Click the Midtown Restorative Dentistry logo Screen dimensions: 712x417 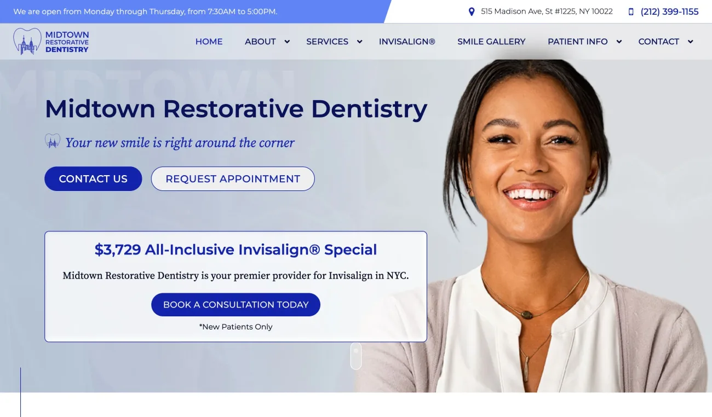point(51,42)
